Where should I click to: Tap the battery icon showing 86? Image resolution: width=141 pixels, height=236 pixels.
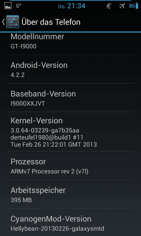coord(137,6)
